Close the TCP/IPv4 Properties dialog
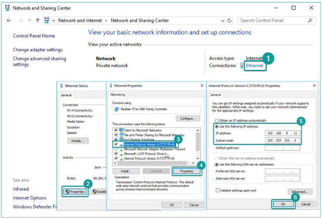The width and height of the screenshot is (322, 218). 314,86
